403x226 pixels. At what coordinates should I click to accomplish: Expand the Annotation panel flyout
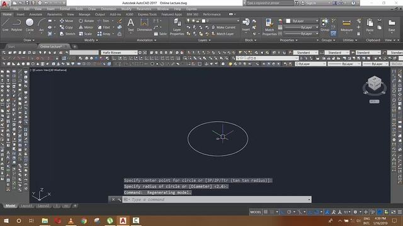[x=147, y=40]
